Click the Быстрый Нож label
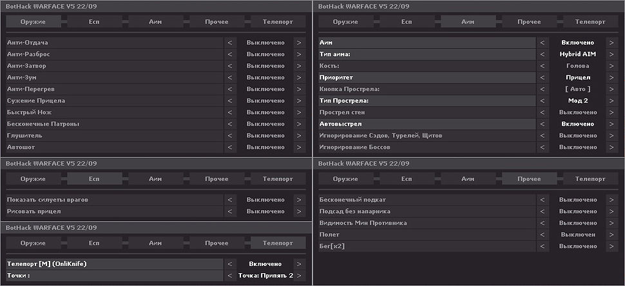 point(30,112)
